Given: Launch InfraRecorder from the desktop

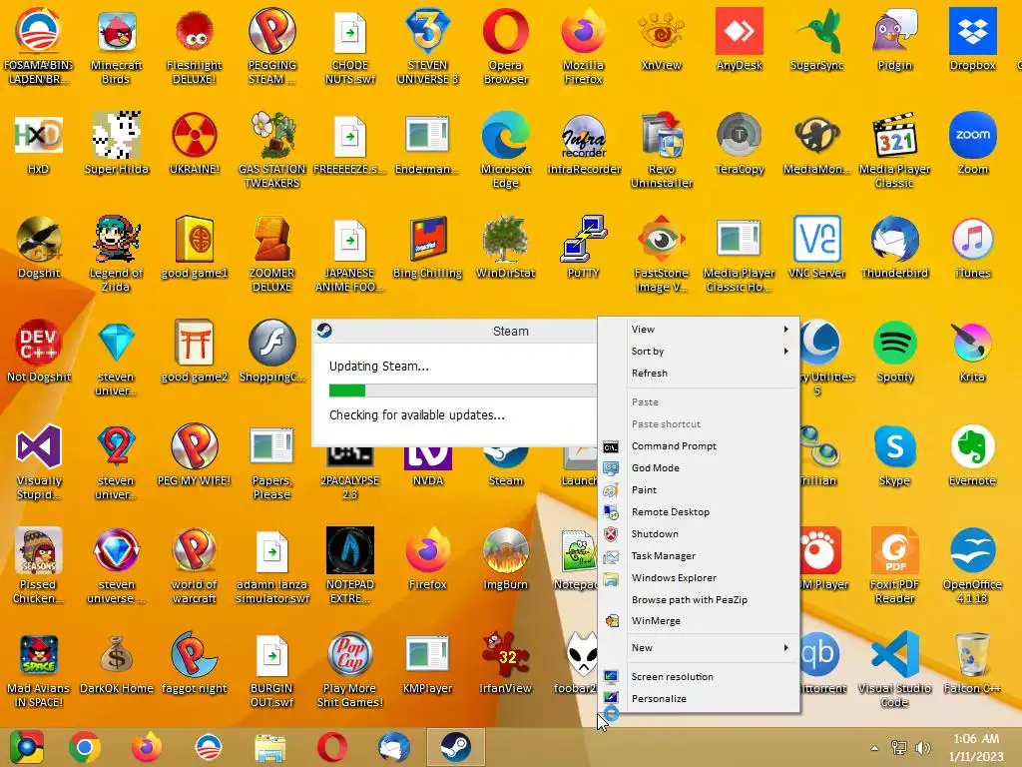Looking at the screenshot, I should pyautogui.click(x=583, y=144).
